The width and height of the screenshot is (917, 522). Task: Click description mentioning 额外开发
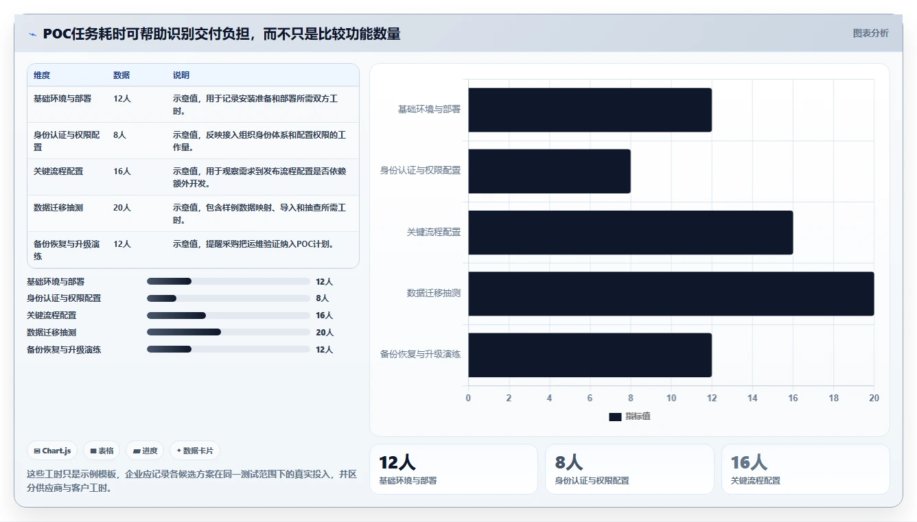[259, 178]
